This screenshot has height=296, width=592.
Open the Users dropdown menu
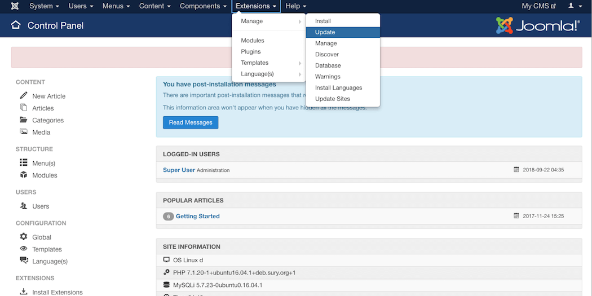click(81, 6)
